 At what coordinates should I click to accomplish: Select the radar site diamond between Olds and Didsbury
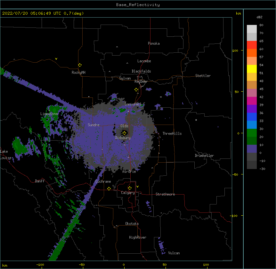click(125, 133)
